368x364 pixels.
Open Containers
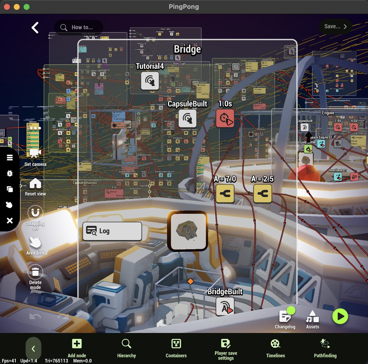tap(176, 348)
